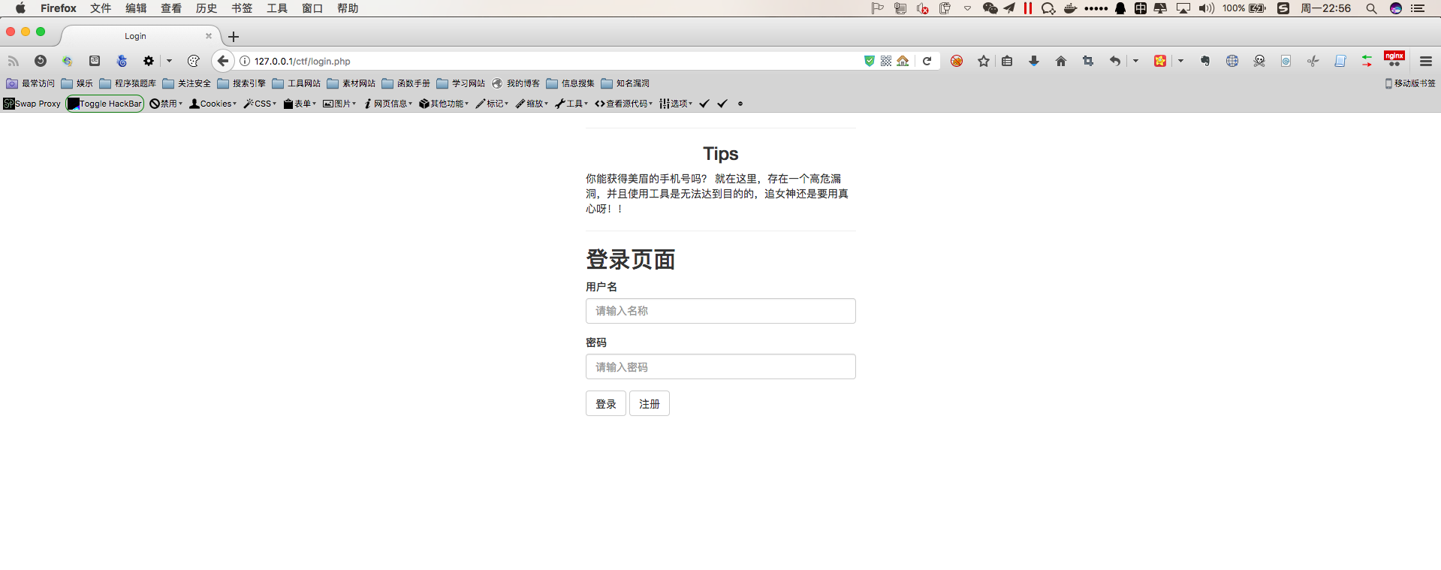Click the skull and crossbones icon

pos(1259,61)
